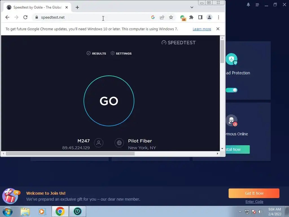Image resolution: width=289 pixels, height=217 pixels.
Task: Click the Chrome forward arrow
Action: click(x=16, y=17)
